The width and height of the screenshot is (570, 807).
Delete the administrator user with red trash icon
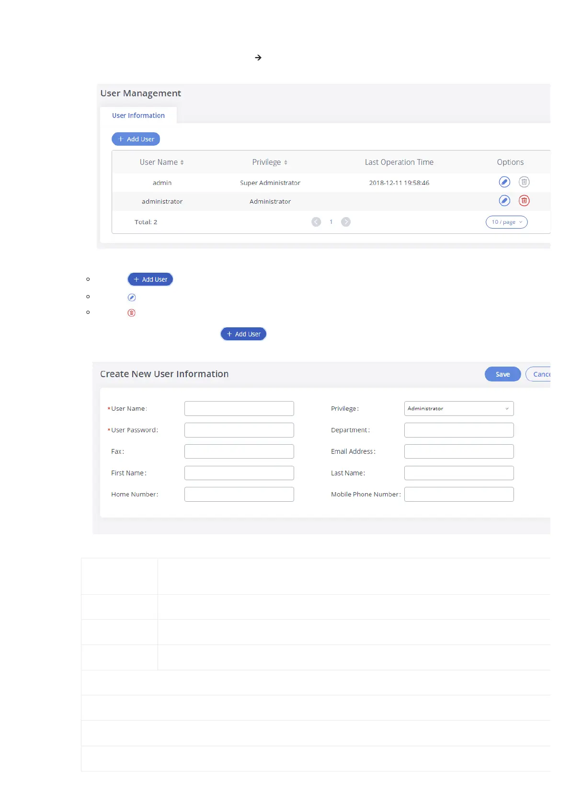(524, 201)
